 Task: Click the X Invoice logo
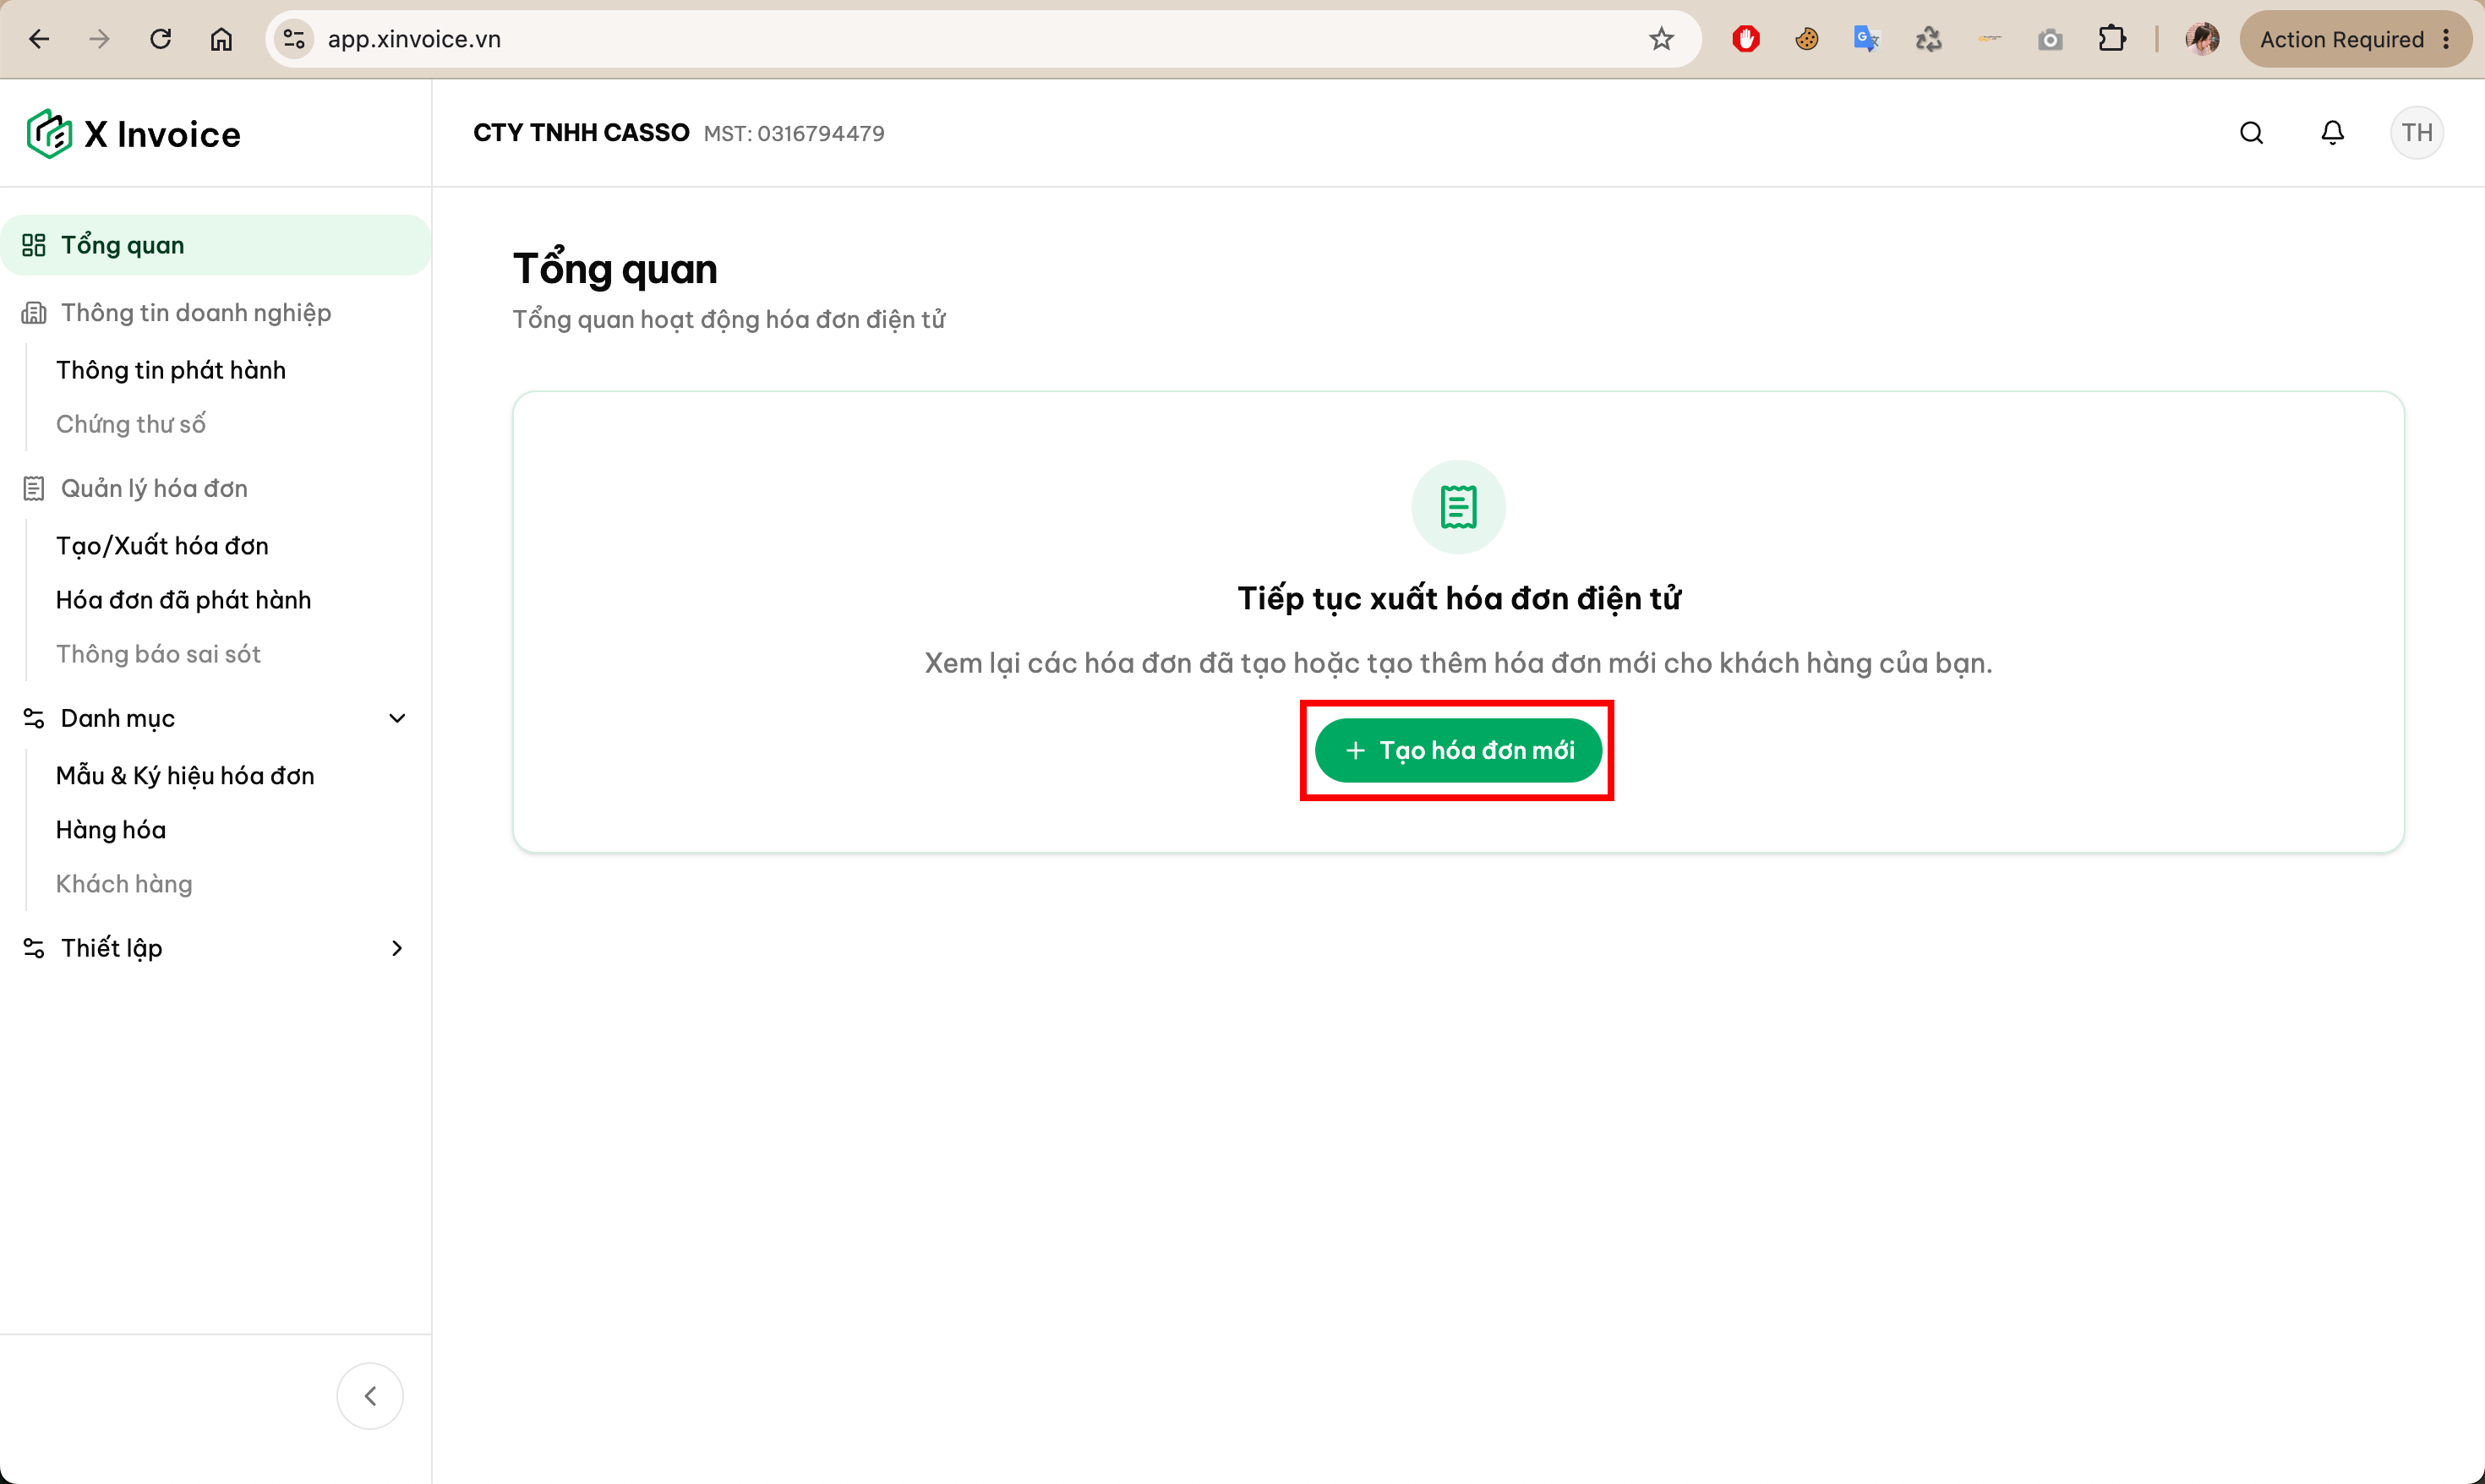pos(134,134)
